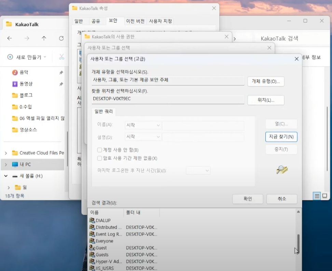Sort results by 이름 column header
The height and width of the screenshot is (271, 332).
coord(106,213)
